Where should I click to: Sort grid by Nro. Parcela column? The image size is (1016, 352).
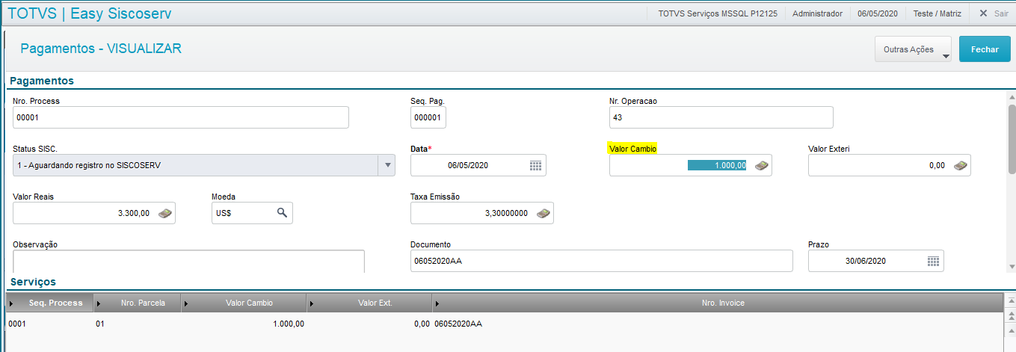point(139,303)
